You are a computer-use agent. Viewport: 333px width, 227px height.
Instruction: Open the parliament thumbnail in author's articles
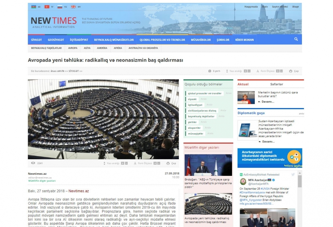(x=208, y=204)
